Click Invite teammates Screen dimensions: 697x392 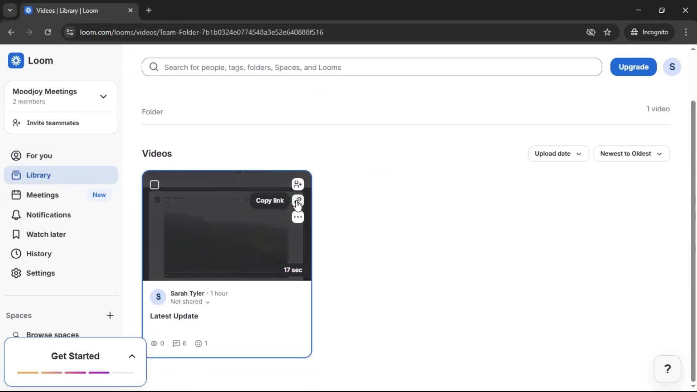53,123
